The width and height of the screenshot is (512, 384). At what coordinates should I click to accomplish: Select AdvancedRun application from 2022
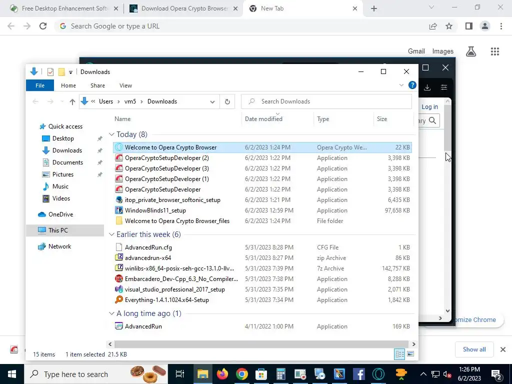pos(143,326)
